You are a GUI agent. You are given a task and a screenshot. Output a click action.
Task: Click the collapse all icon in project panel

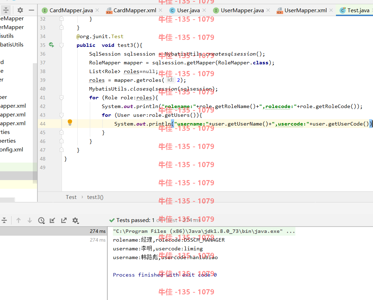[x=6, y=10]
